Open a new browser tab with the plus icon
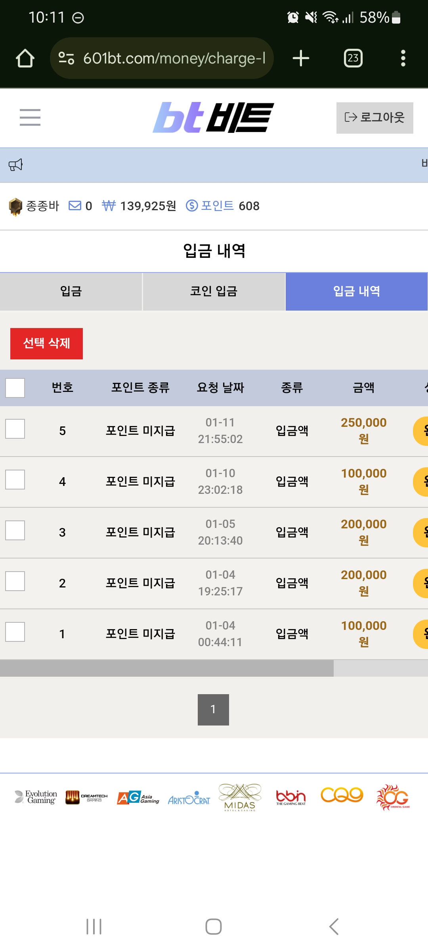Image resolution: width=428 pixels, height=952 pixels. 301,58
